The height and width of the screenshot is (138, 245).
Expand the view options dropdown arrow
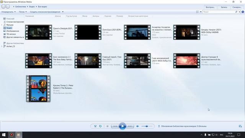click(x=201, y=12)
